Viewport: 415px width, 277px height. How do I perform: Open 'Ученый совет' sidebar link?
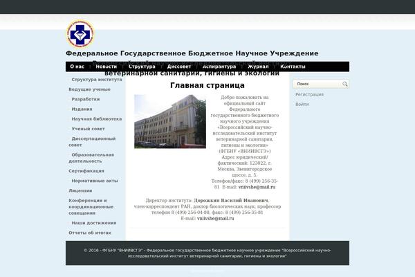tap(88, 129)
